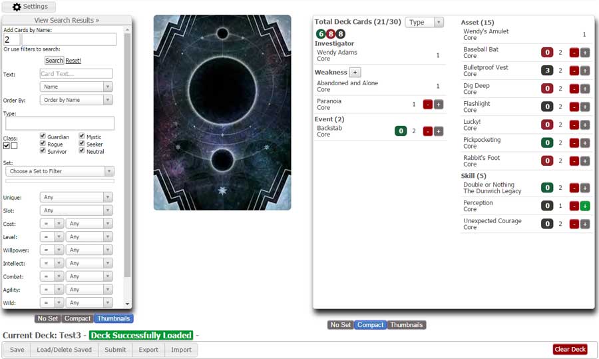Click the Card Text search field
The image size is (599, 359).
pyautogui.click(x=76, y=74)
